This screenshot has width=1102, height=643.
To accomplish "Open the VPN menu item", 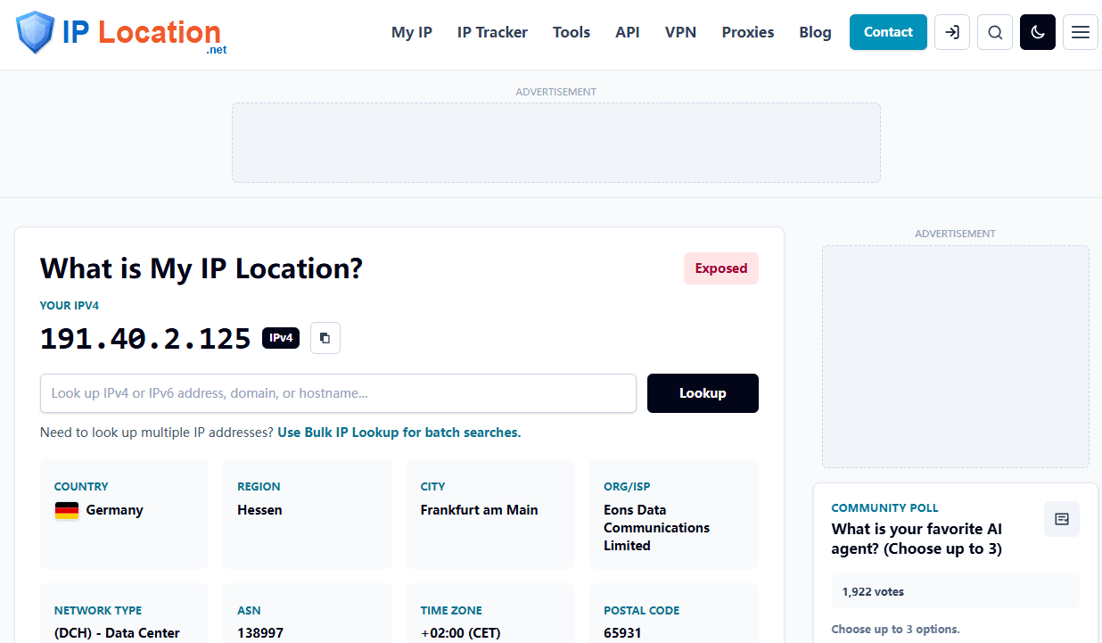I will (x=681, y=32).
